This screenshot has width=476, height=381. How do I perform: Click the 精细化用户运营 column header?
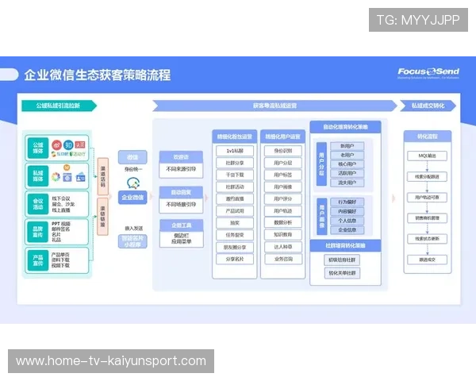(283, 137)
